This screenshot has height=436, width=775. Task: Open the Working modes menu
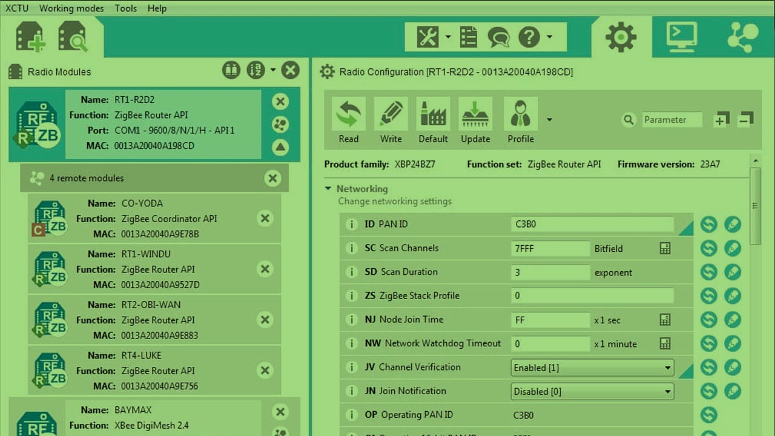tap(71, 8)
